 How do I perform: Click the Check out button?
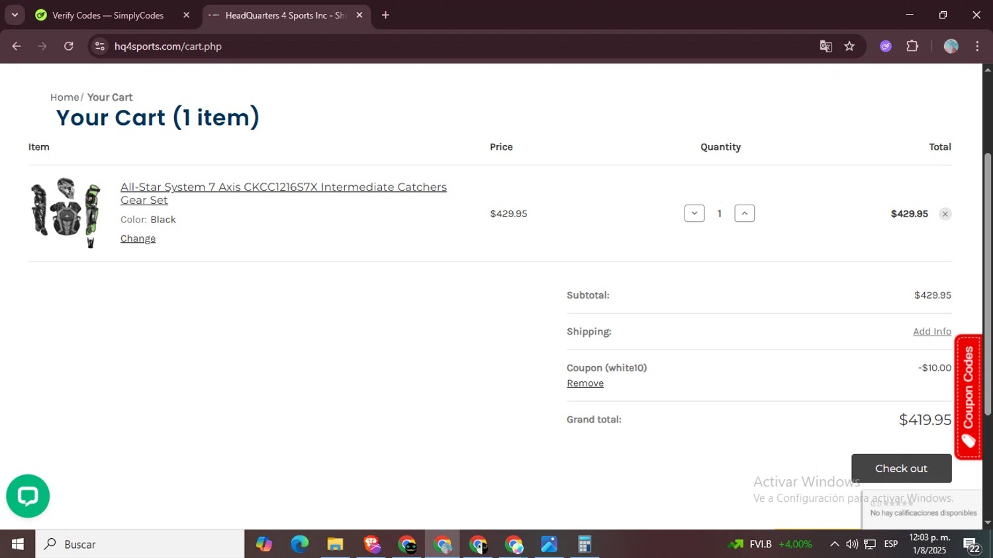pos(902,469)
